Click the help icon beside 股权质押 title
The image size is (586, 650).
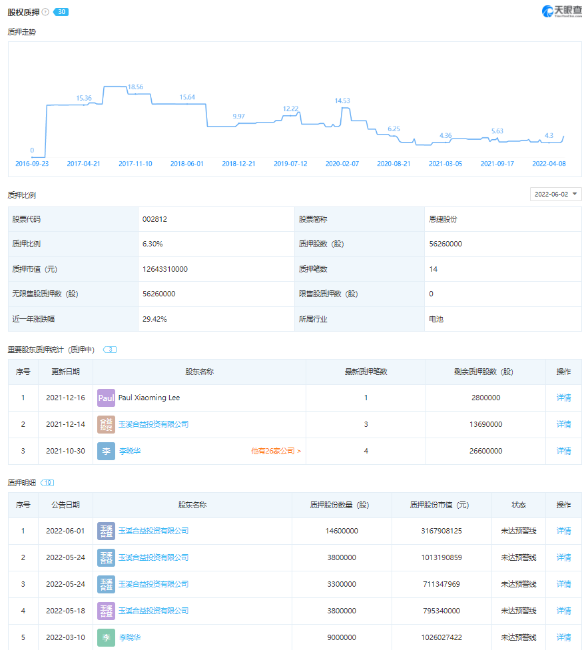[x=45, y=12]
